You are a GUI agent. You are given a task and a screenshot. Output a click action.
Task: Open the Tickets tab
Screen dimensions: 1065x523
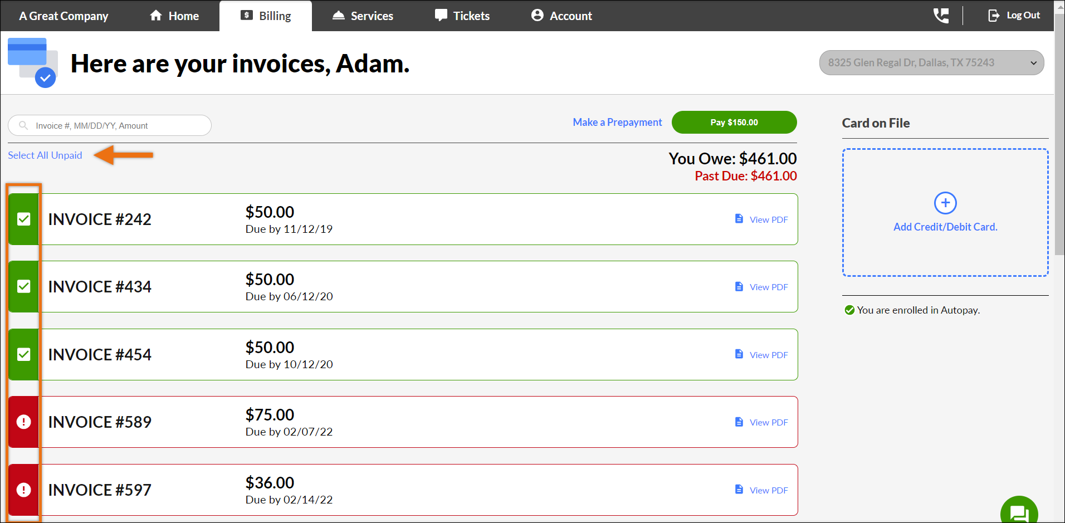462,16
